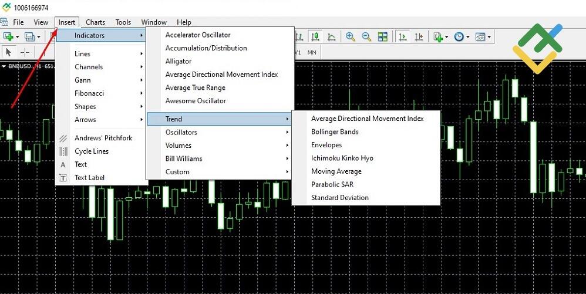
Task: Expand the Arrows submenu
Action: click(101, 120)
